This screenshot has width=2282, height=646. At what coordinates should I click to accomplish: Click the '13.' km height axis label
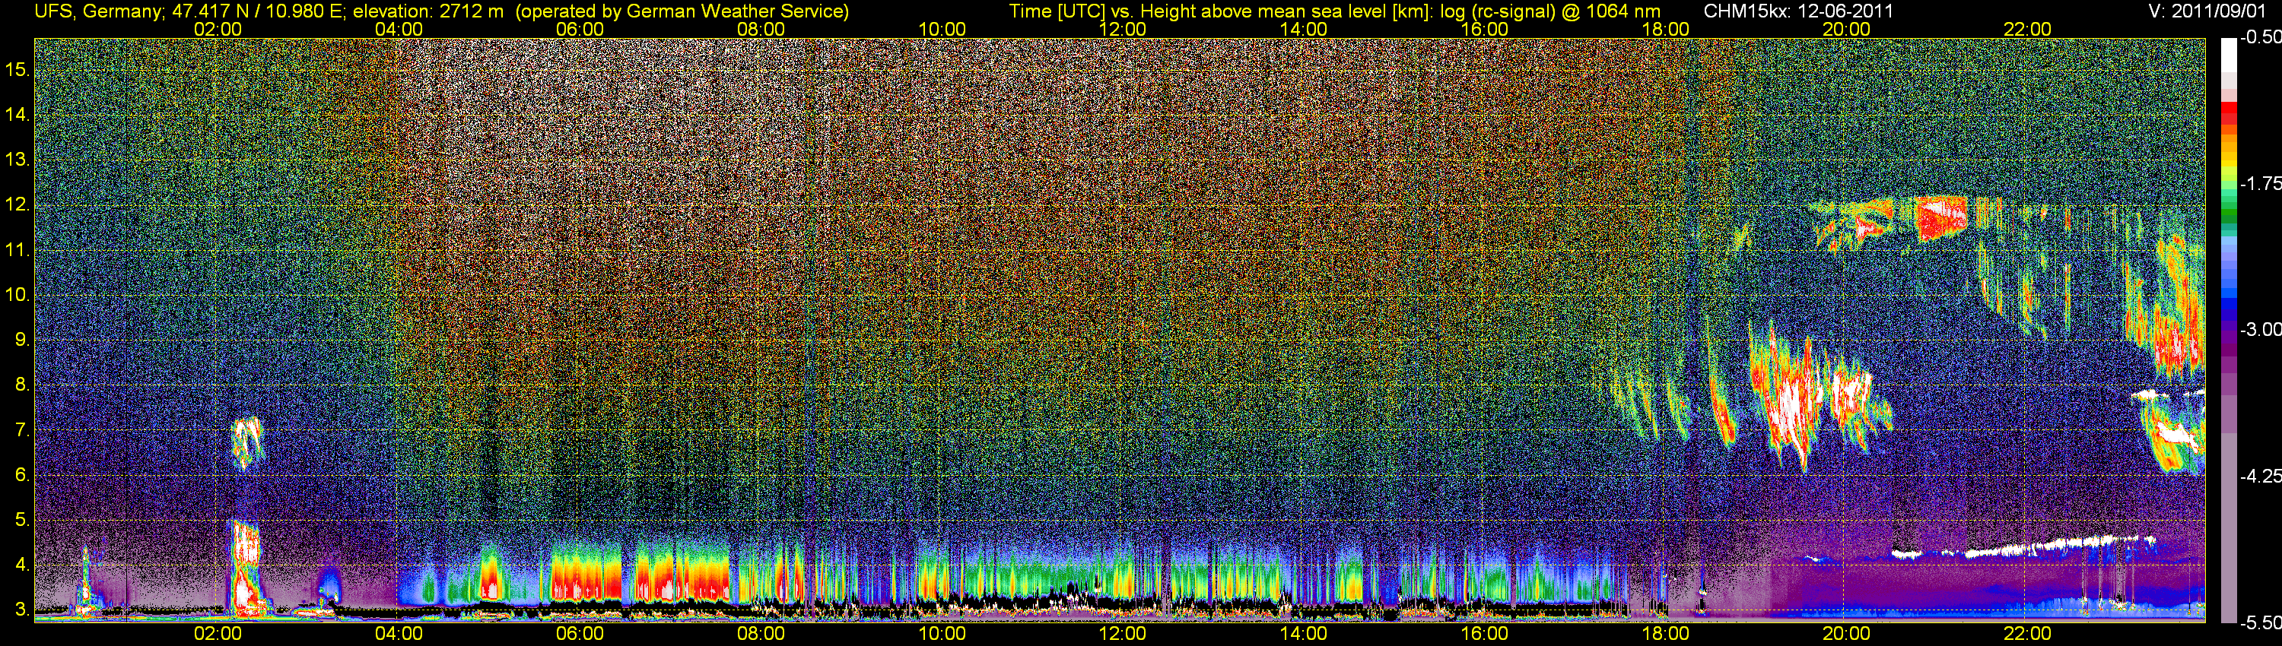tap(17, 160)
